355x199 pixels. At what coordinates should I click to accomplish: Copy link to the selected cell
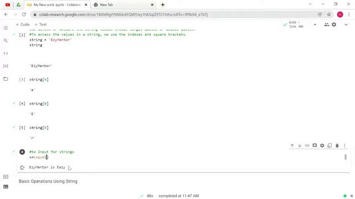pyautogui.click(x=307, y=145)
